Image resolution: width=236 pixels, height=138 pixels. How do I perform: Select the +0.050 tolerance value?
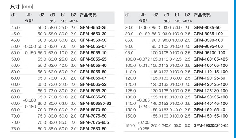(x=29, y=46)
